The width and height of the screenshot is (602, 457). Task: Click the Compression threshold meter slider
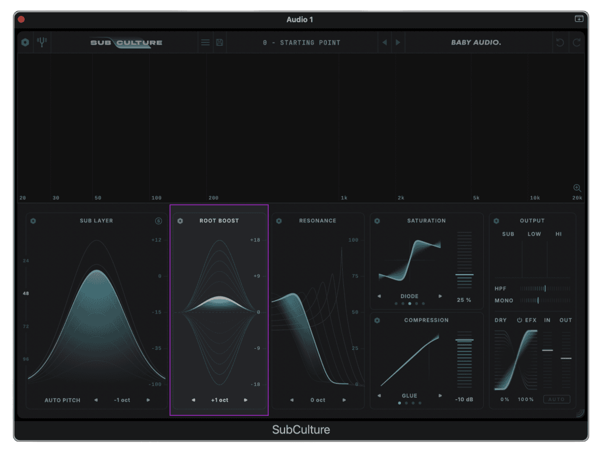coord(464,359)
